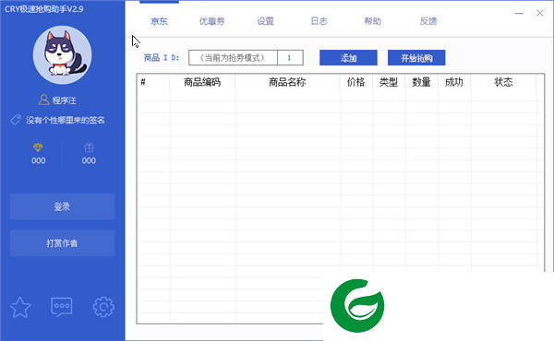Click the 开始抢购 button
The image size is (554, 341).
click(416, 57)
